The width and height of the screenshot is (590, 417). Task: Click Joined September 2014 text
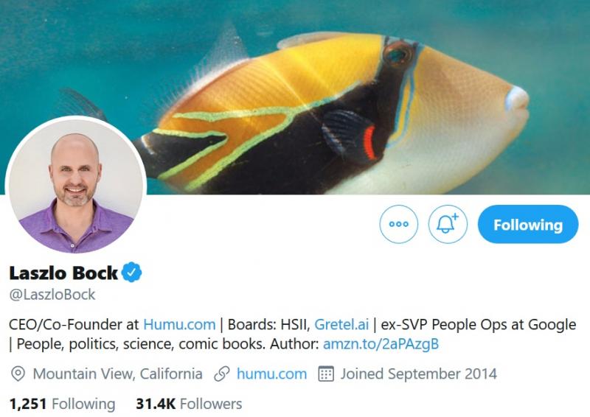[418, 374]
